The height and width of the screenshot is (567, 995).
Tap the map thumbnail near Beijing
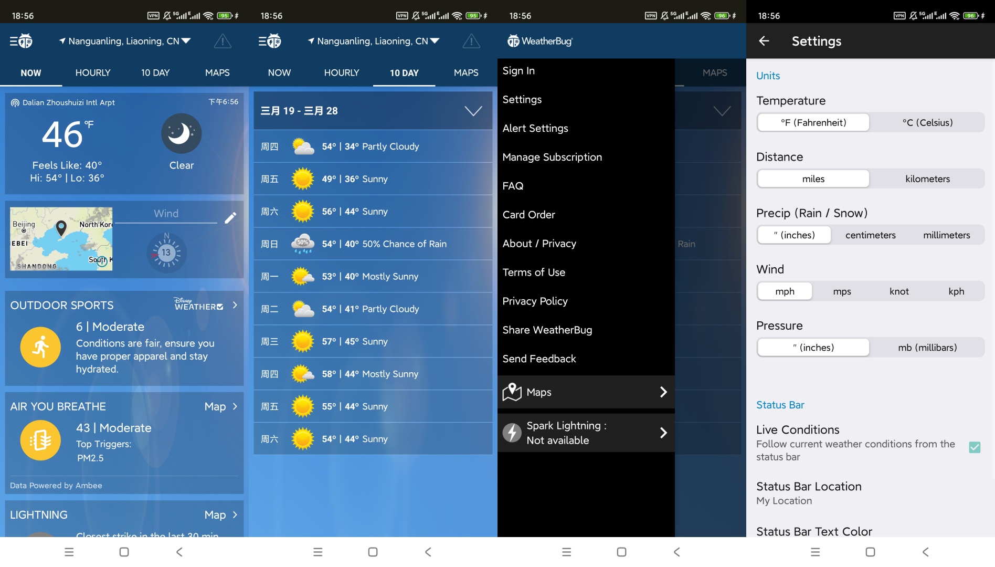coord(60,239)
